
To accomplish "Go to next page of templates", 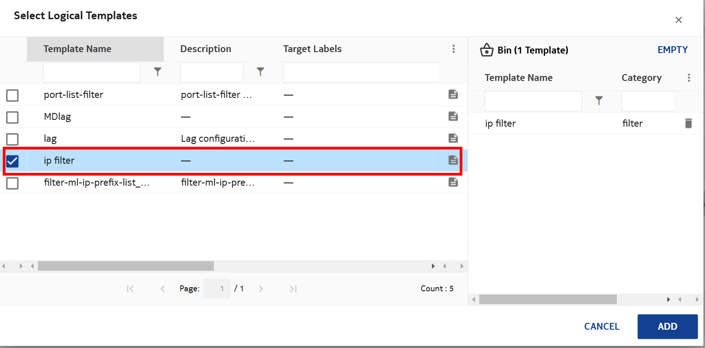I will (x=261, y=289).
